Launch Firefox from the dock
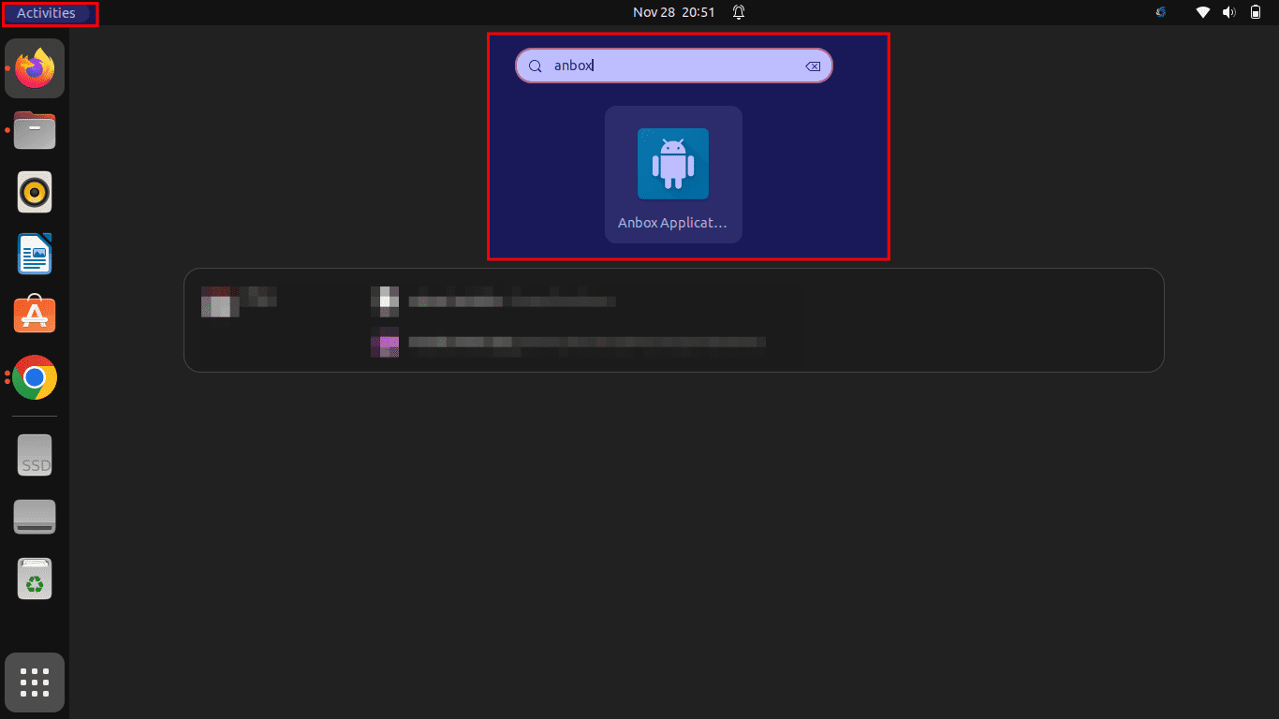Image resolution: width=1279 pixels, height=719 pixels. (x=35, y=68)
